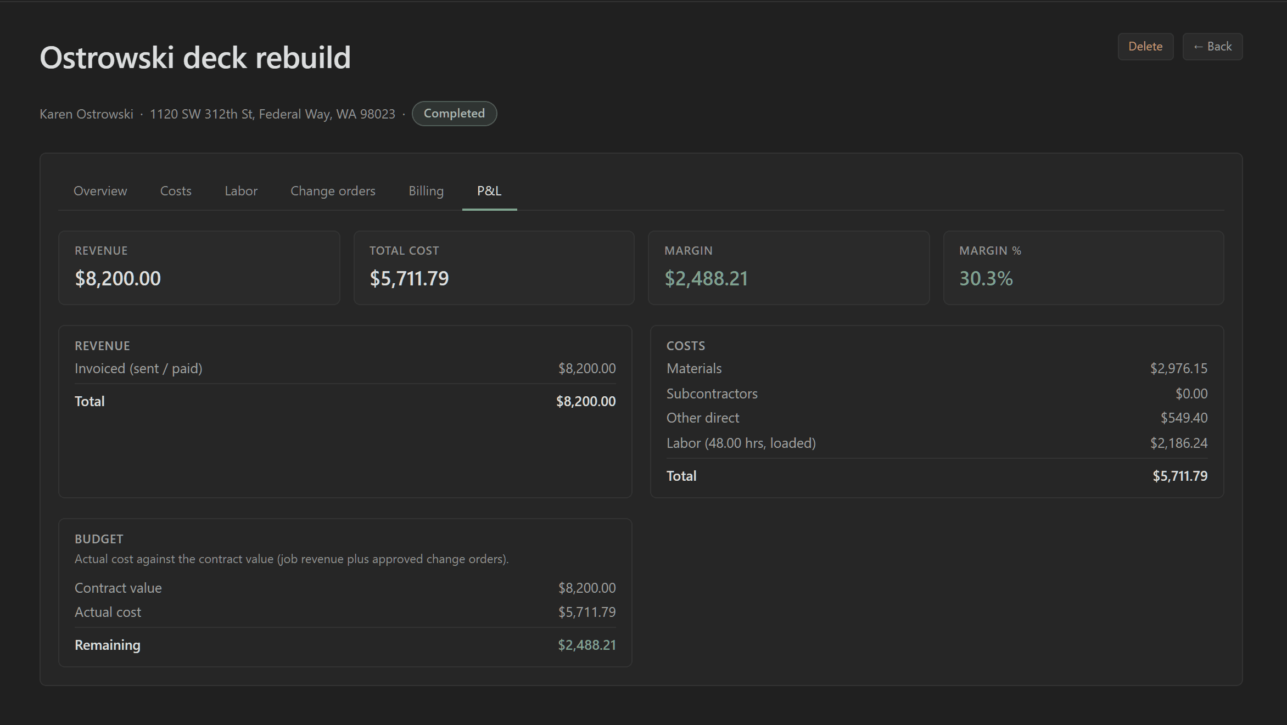Switch to the Costs tab

pyautogui.click(x=176, y=190)
